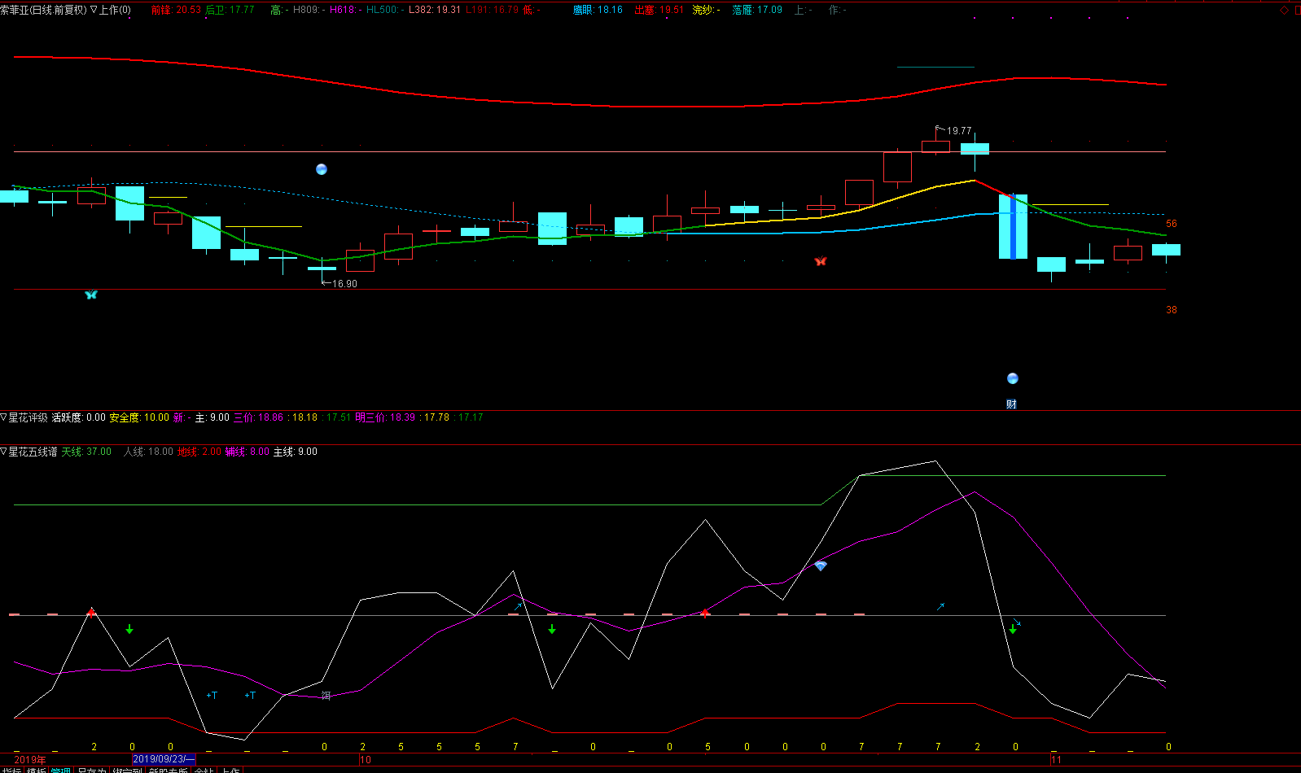Image resolution: width=1301 pixels, height=773 pixels.
Task: Select the 上作 tab at the bottom
Action: [x=231, y=770]
